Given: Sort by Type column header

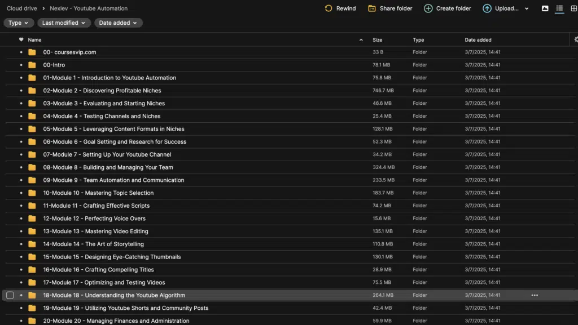Looking at the screenshot, I should tap(418, 39).
